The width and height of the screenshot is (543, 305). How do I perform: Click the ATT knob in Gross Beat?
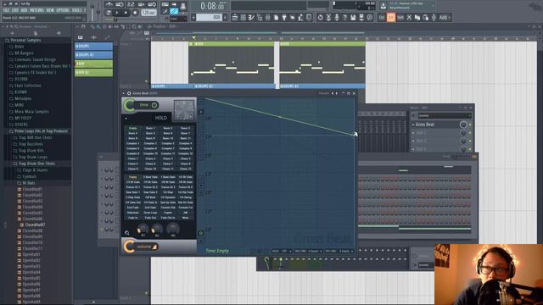click(143, 229)
